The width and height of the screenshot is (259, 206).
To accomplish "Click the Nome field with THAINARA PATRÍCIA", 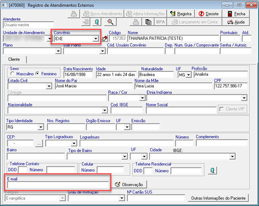I will point(173,38).
